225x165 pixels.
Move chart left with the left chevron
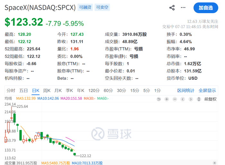point(183,99)
